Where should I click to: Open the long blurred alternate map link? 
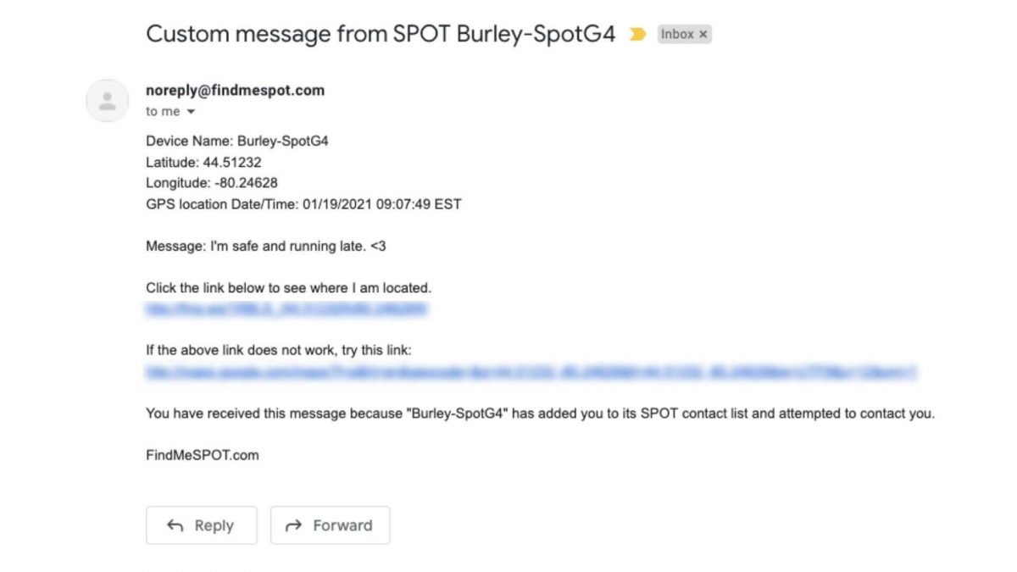pyautogui.click(x=531, y=371)
